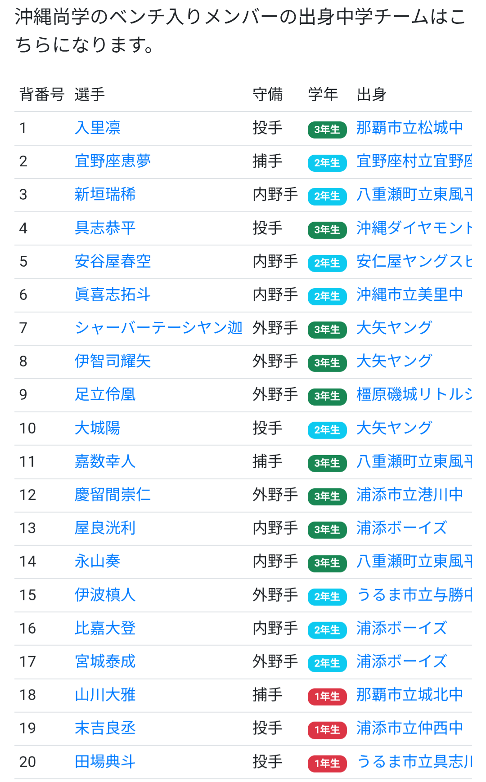Screen dimensions: 486x782
Task: Click the 2年生 badge for 大城陽
Action: coord(327,430)
